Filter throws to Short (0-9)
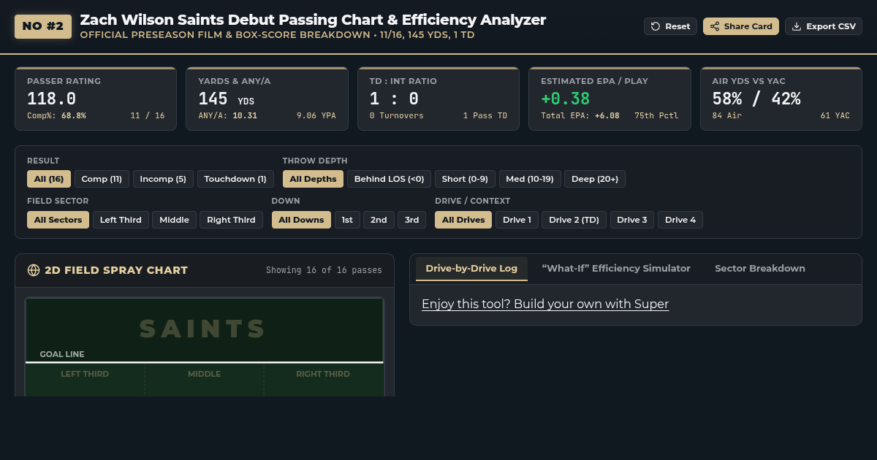 coord(465,179)
